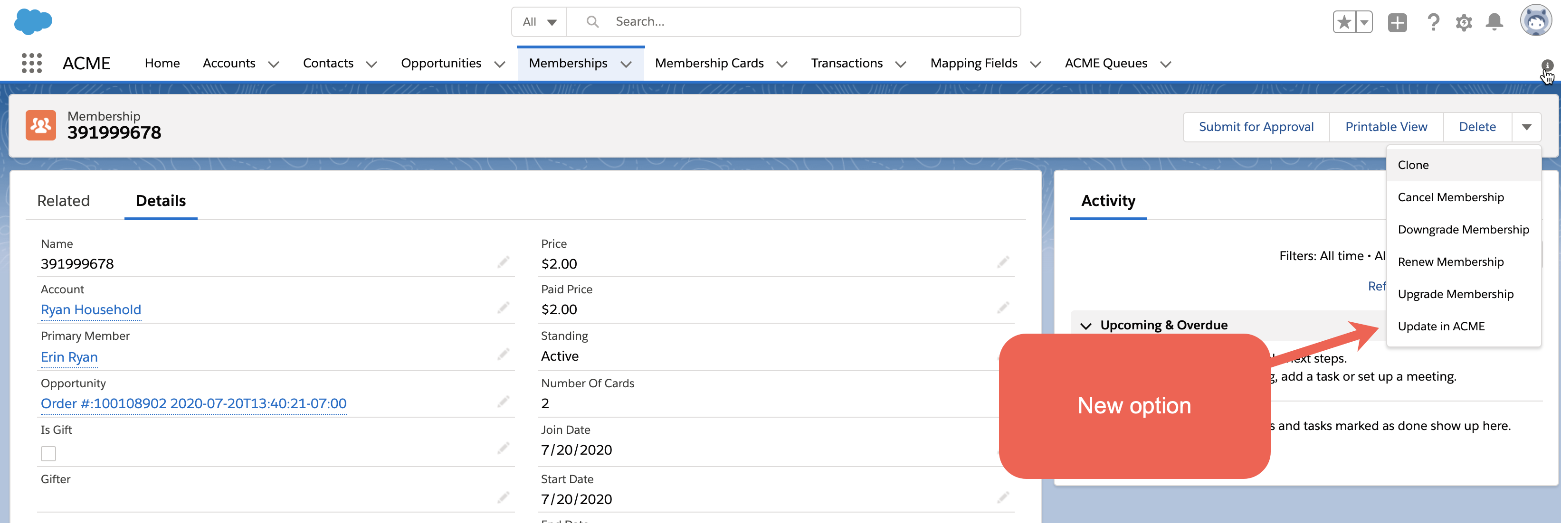
Task: Open the Setup gear icon
Action: click(1464, 22)
